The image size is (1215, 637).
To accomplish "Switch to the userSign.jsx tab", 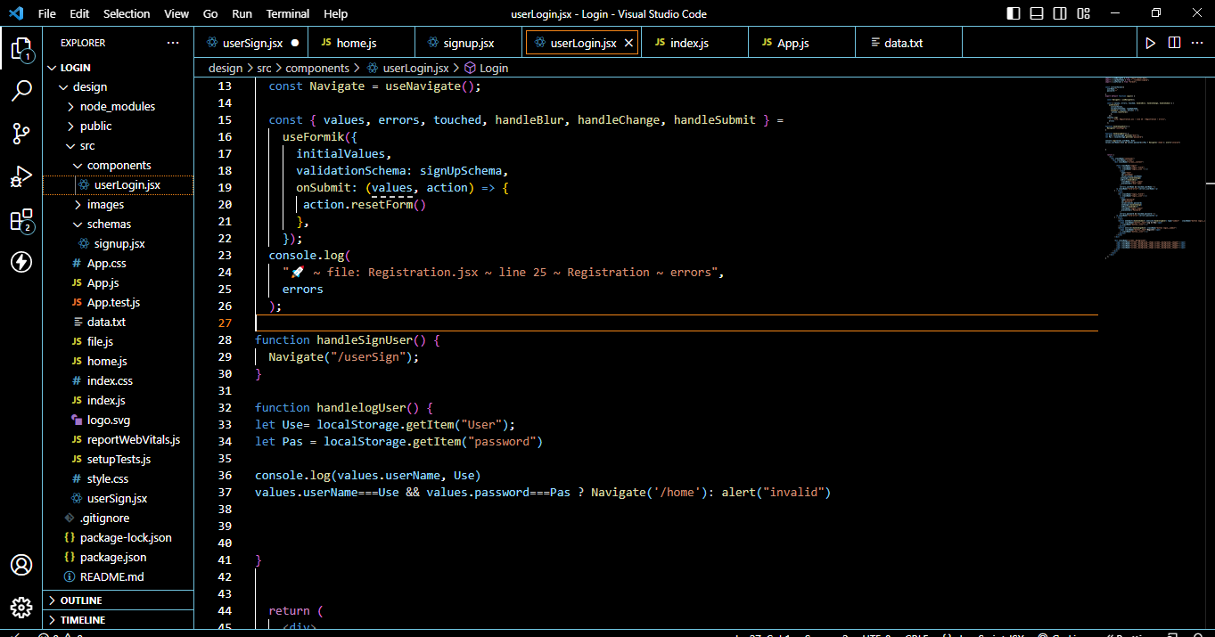I will tap(250, 43).
